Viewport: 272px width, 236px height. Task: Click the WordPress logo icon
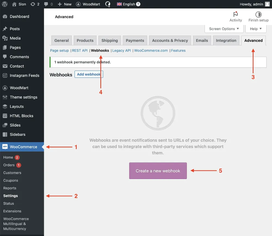5,4
